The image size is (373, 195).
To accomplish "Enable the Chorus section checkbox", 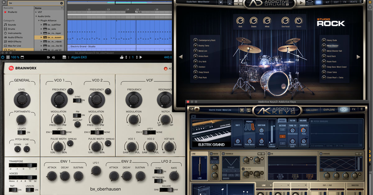I will [321, 154].
